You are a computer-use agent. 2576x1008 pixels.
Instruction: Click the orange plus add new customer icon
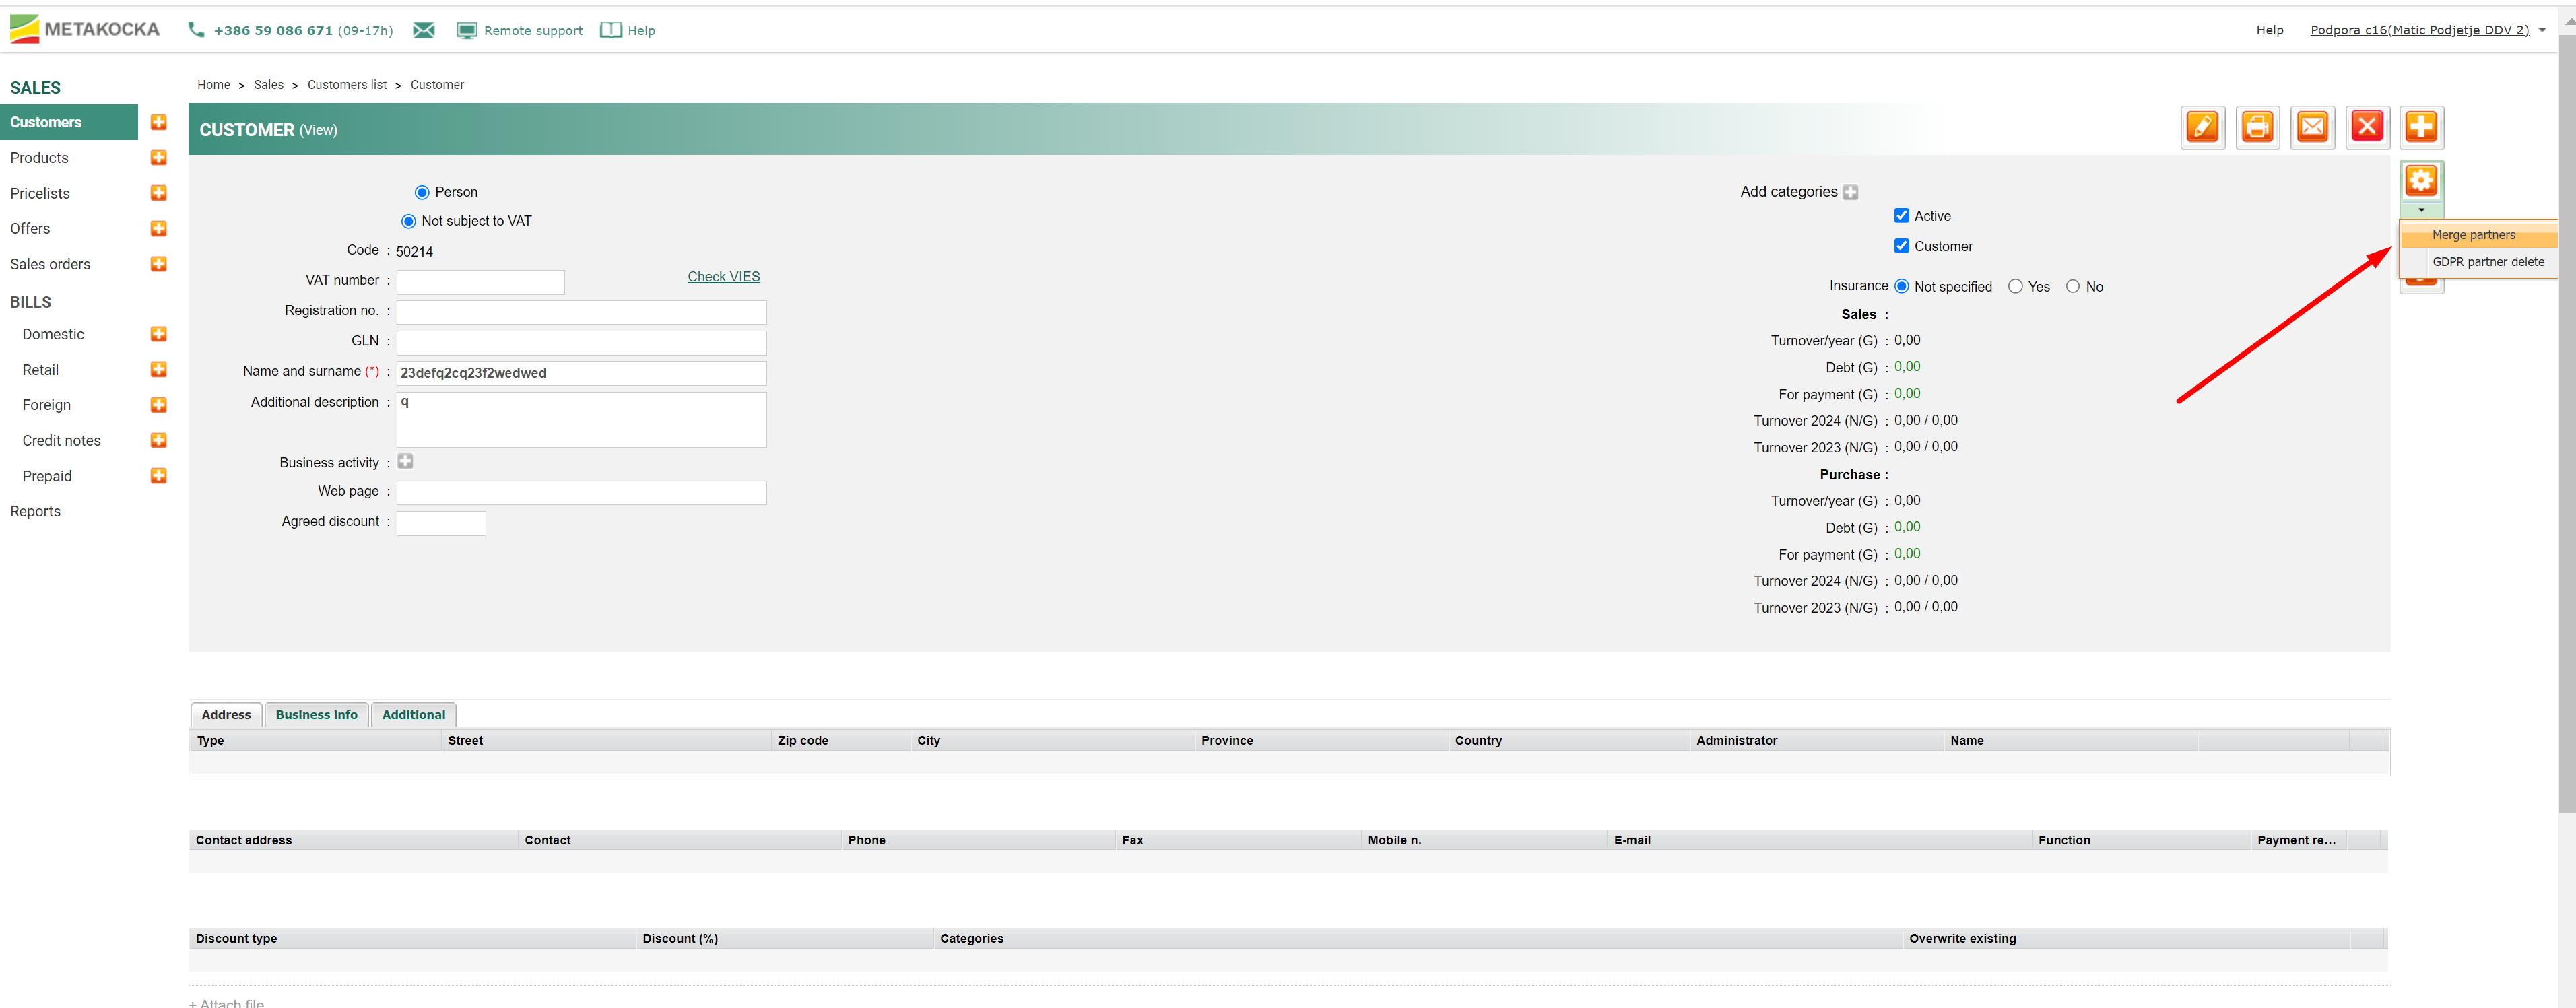[2421, 127]
